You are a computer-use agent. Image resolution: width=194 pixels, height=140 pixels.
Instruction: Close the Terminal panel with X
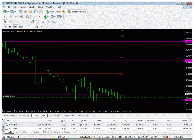coord(3,119)
